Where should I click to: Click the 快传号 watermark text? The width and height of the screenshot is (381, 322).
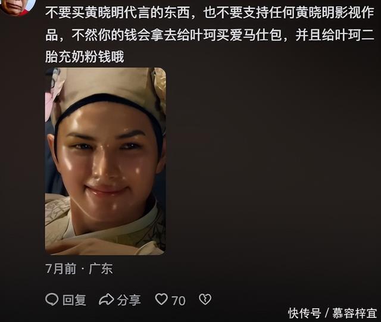305,313
